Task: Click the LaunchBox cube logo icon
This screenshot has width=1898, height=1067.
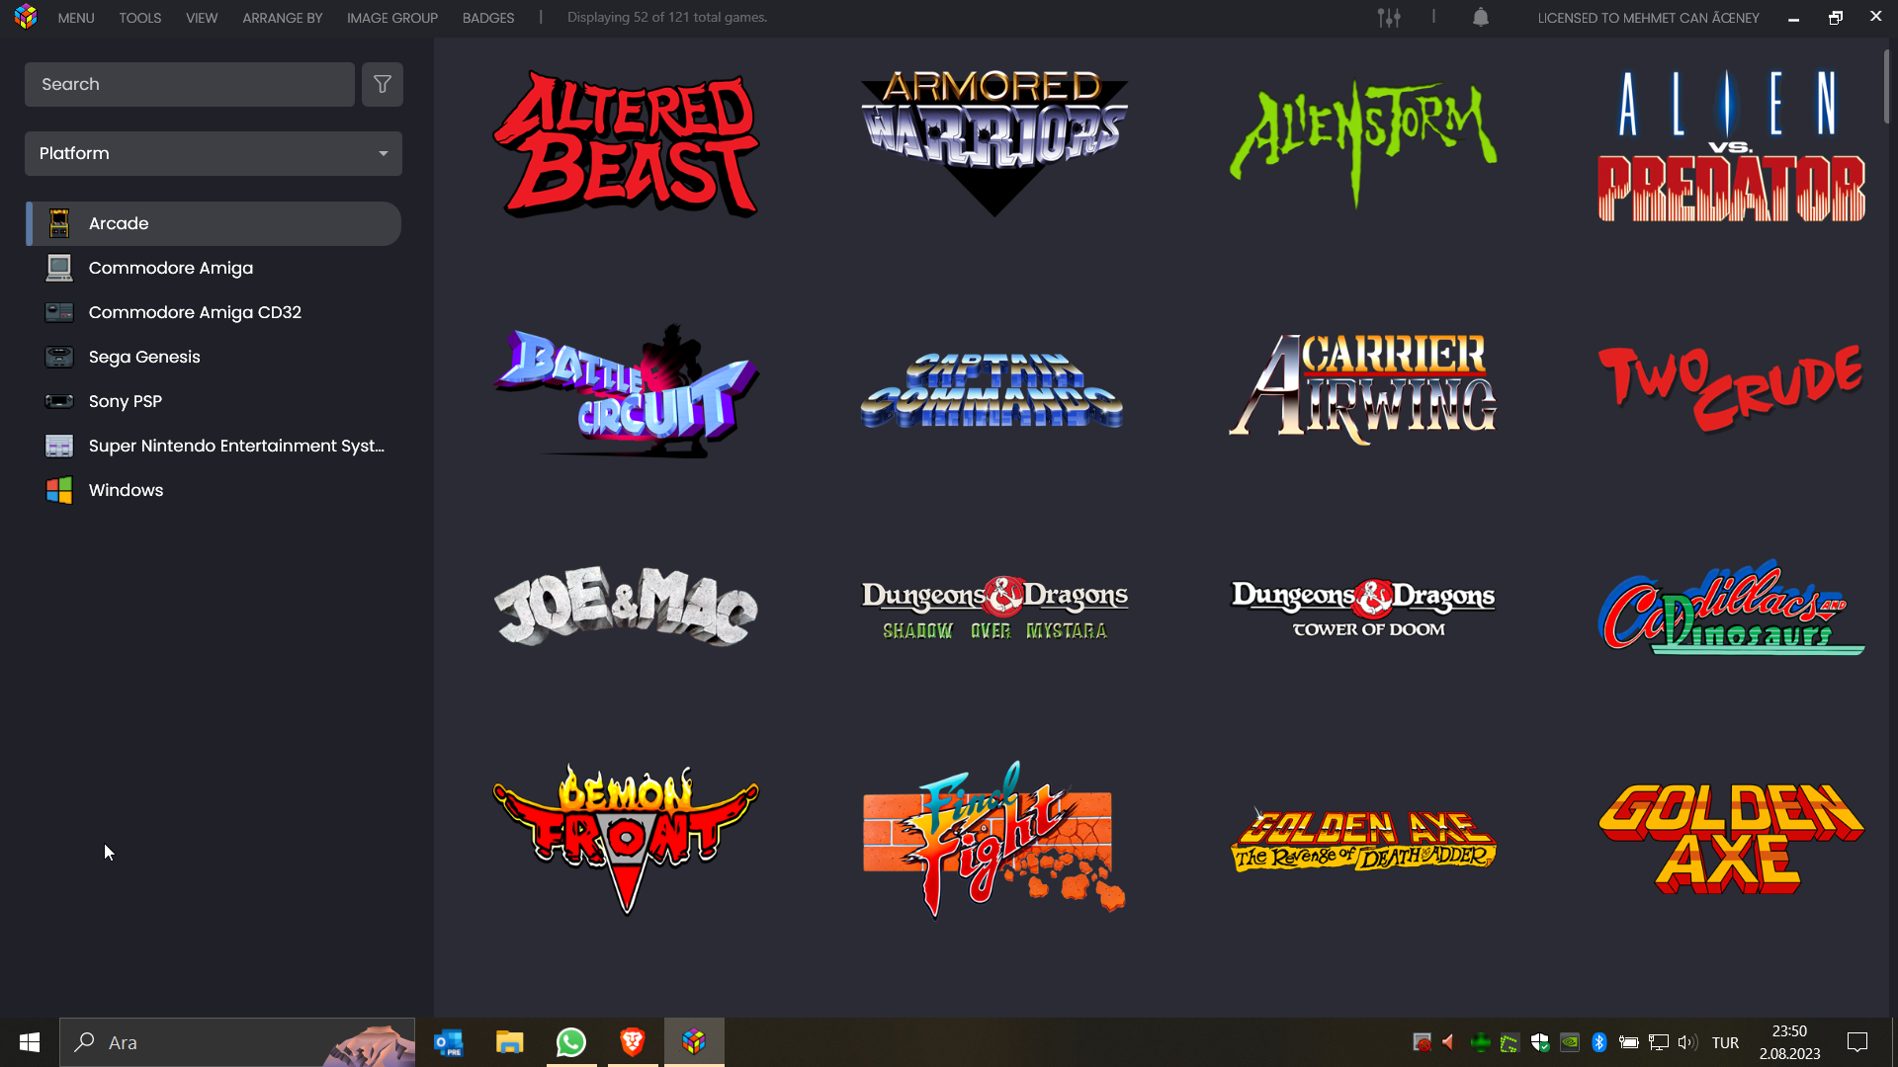Action: [26, 17]
